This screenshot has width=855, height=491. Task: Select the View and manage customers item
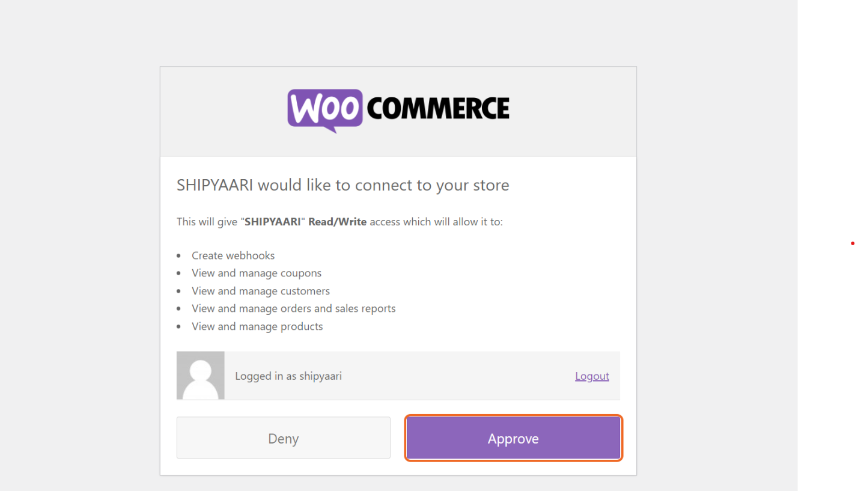tap(261, 291)
